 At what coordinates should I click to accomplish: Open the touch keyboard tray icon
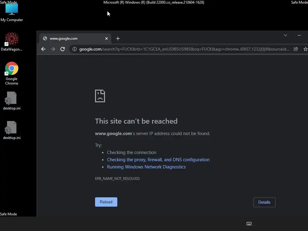click(249, 223)
